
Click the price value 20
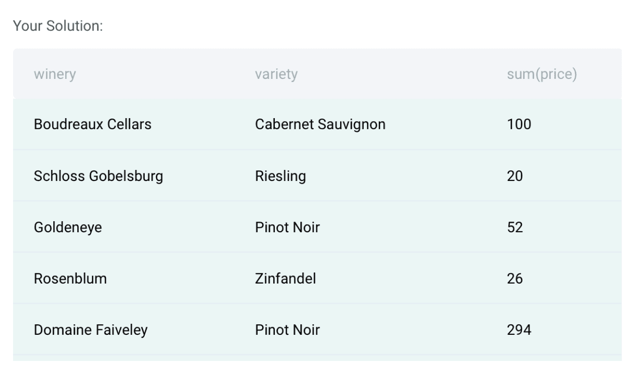pos(515,176)
